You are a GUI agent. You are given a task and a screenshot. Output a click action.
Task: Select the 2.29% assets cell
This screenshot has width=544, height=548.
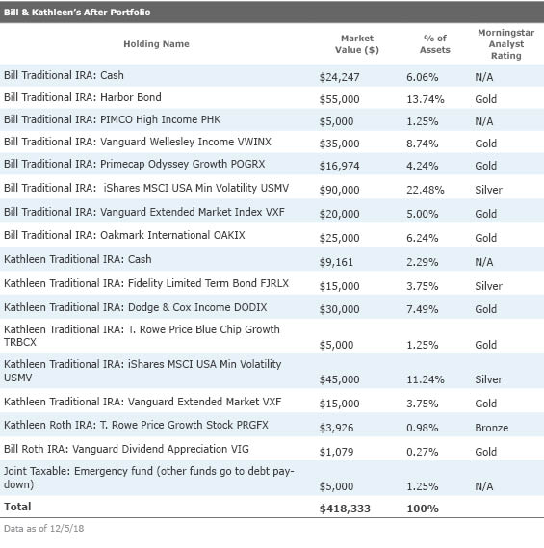click(422, 262)
